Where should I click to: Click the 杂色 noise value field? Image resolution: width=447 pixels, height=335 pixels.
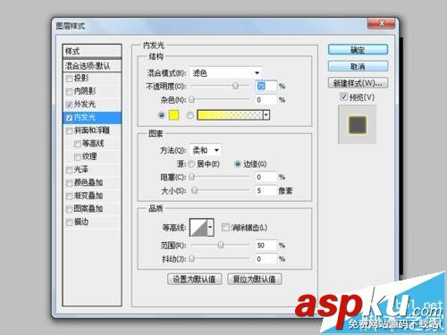pyautogui.click(x=266, y=100)
